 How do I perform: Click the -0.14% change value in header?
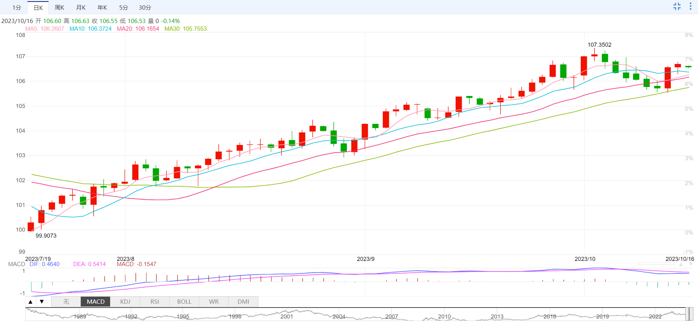(170, 21)
